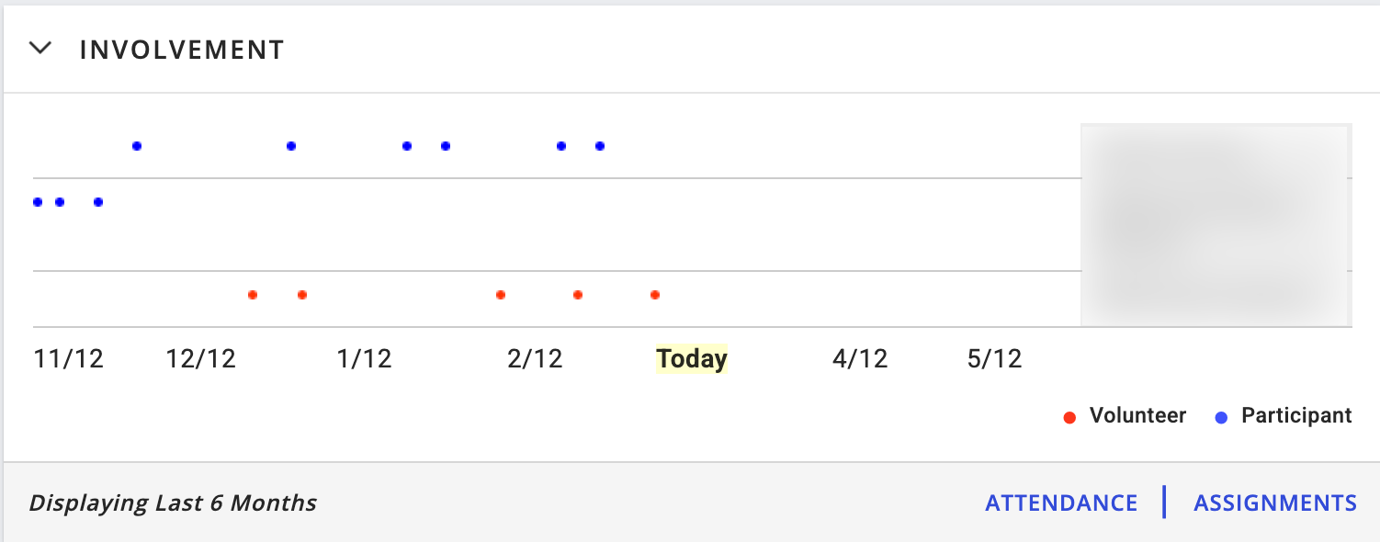Click the 12/12 date axis label
This screenshot has width=1380, height=542.
tap(201, 358)
